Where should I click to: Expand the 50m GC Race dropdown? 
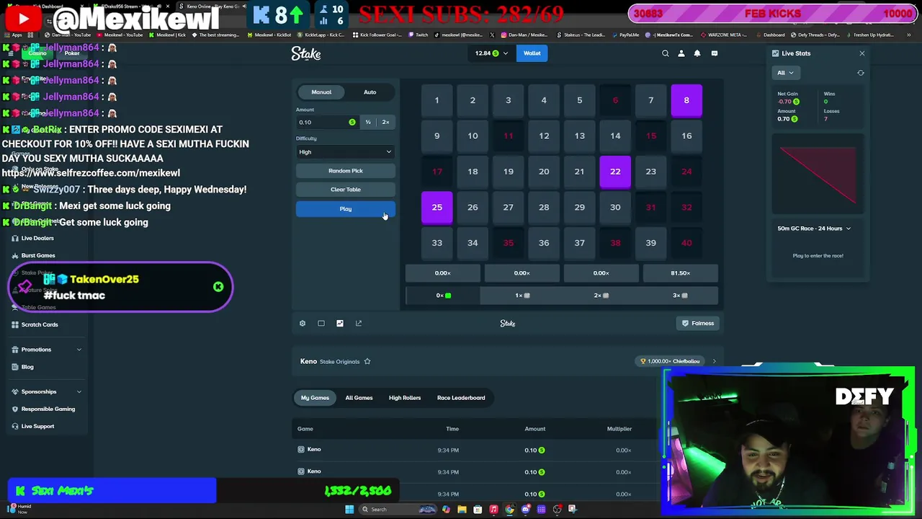tap(814, 229)
